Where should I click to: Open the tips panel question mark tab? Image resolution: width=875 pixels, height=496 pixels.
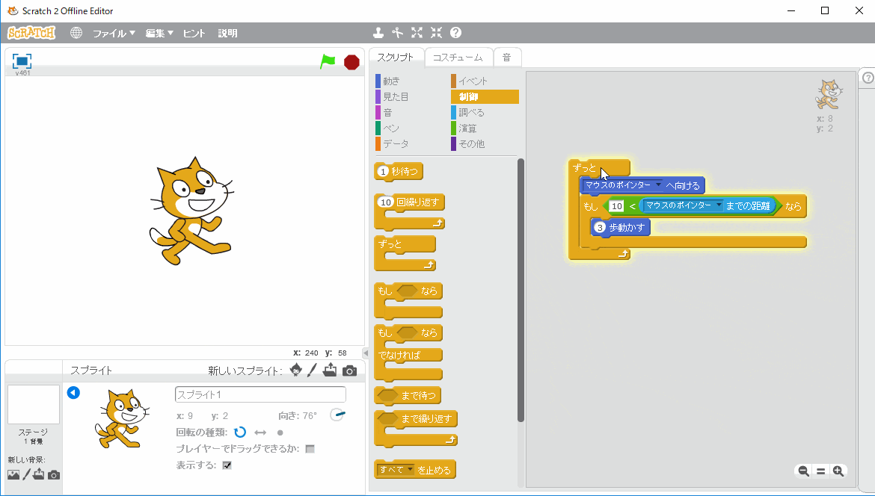(x=868, y=78)
